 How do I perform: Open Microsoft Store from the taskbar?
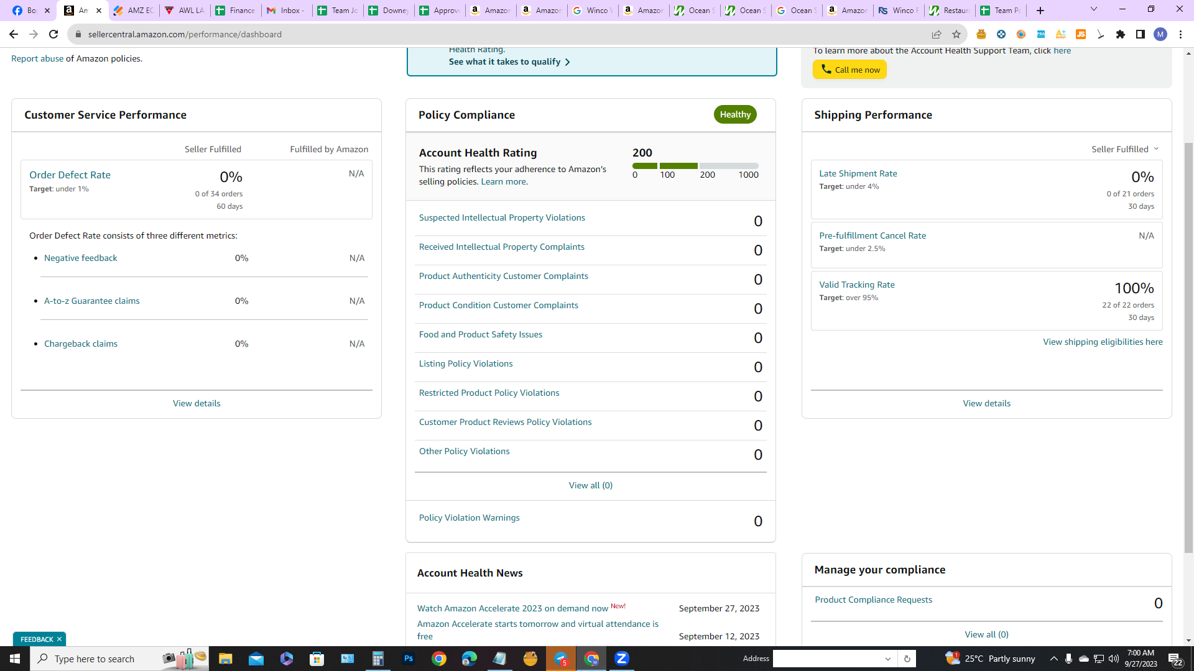coord(317,659)
